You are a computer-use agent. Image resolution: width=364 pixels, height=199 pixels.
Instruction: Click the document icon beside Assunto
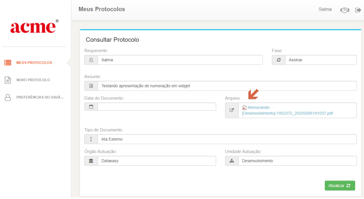click(x=91, y=86)
